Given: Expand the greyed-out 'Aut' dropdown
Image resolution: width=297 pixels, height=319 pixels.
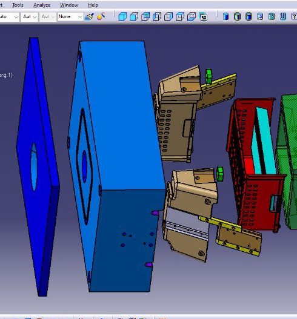Looking at the screenshot, I should [53, 17].
